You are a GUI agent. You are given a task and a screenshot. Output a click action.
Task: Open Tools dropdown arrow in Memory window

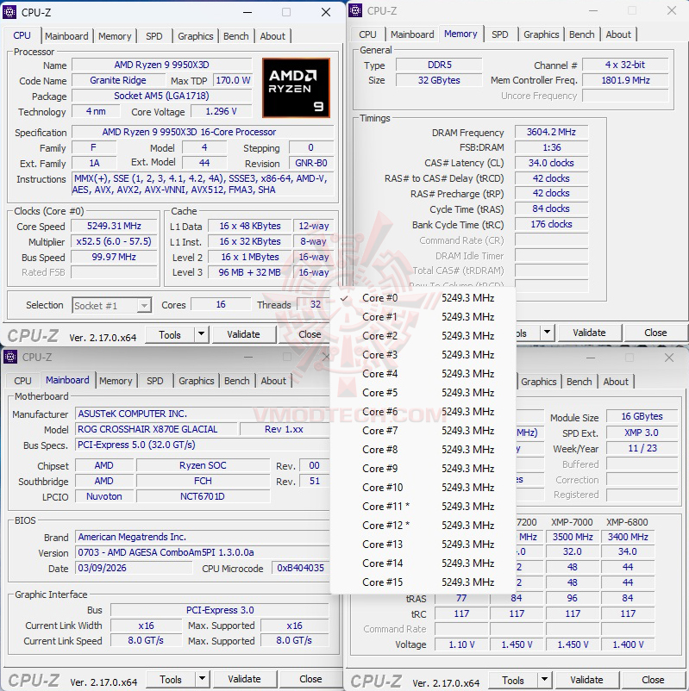(x=547, y=333)
